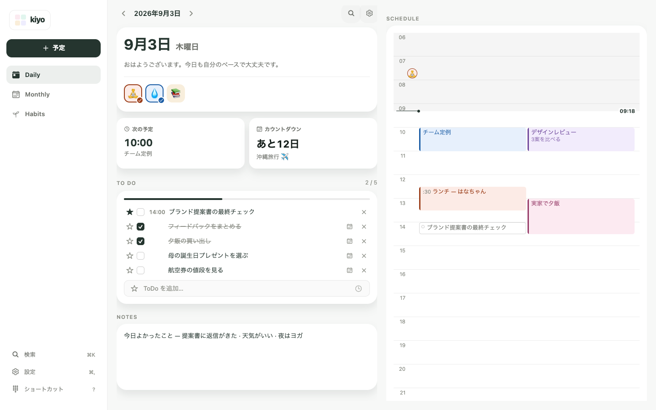The height and width of the screenshot is (410, 656).
Task: Open 設定 in the sidebar
Action: 53,372
